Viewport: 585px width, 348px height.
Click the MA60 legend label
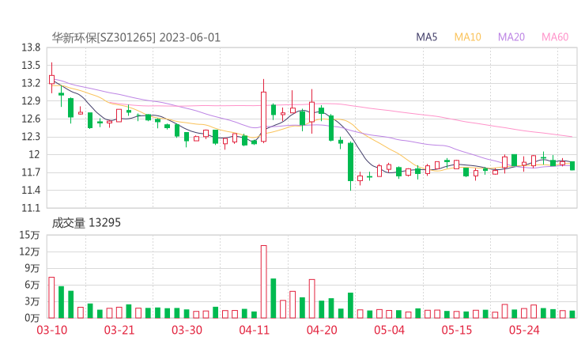coord(555,37)
